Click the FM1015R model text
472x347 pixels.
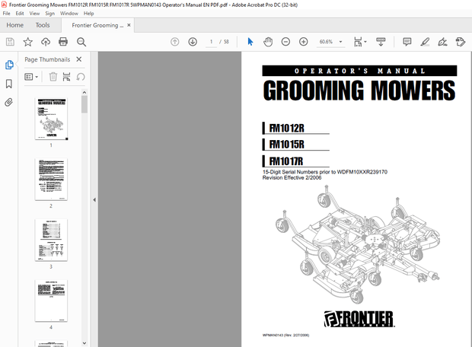(x=286, y=145)
